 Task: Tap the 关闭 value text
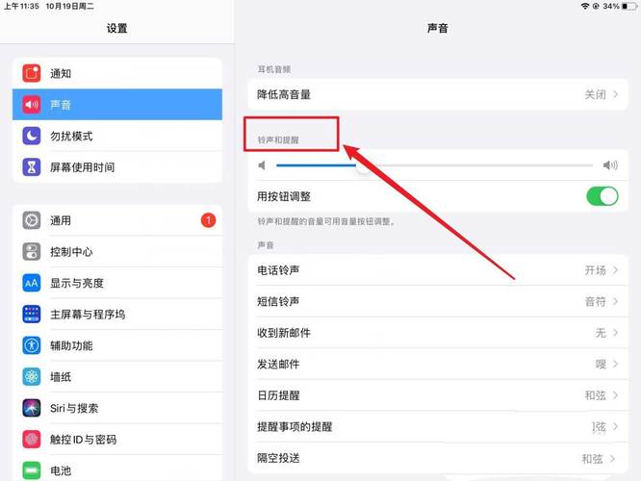[x=595, y=95]
